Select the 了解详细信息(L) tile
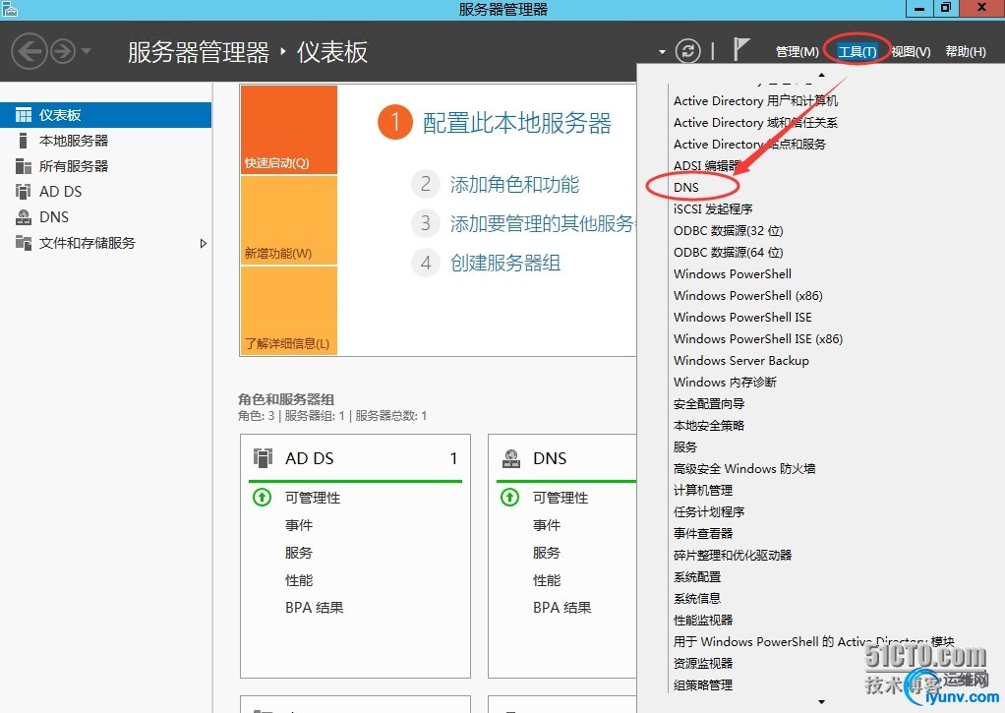 [x=288, y=311]
